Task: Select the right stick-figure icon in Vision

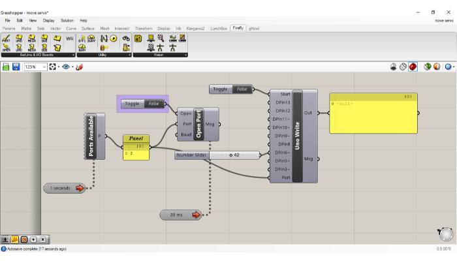Action: [173, 48]
